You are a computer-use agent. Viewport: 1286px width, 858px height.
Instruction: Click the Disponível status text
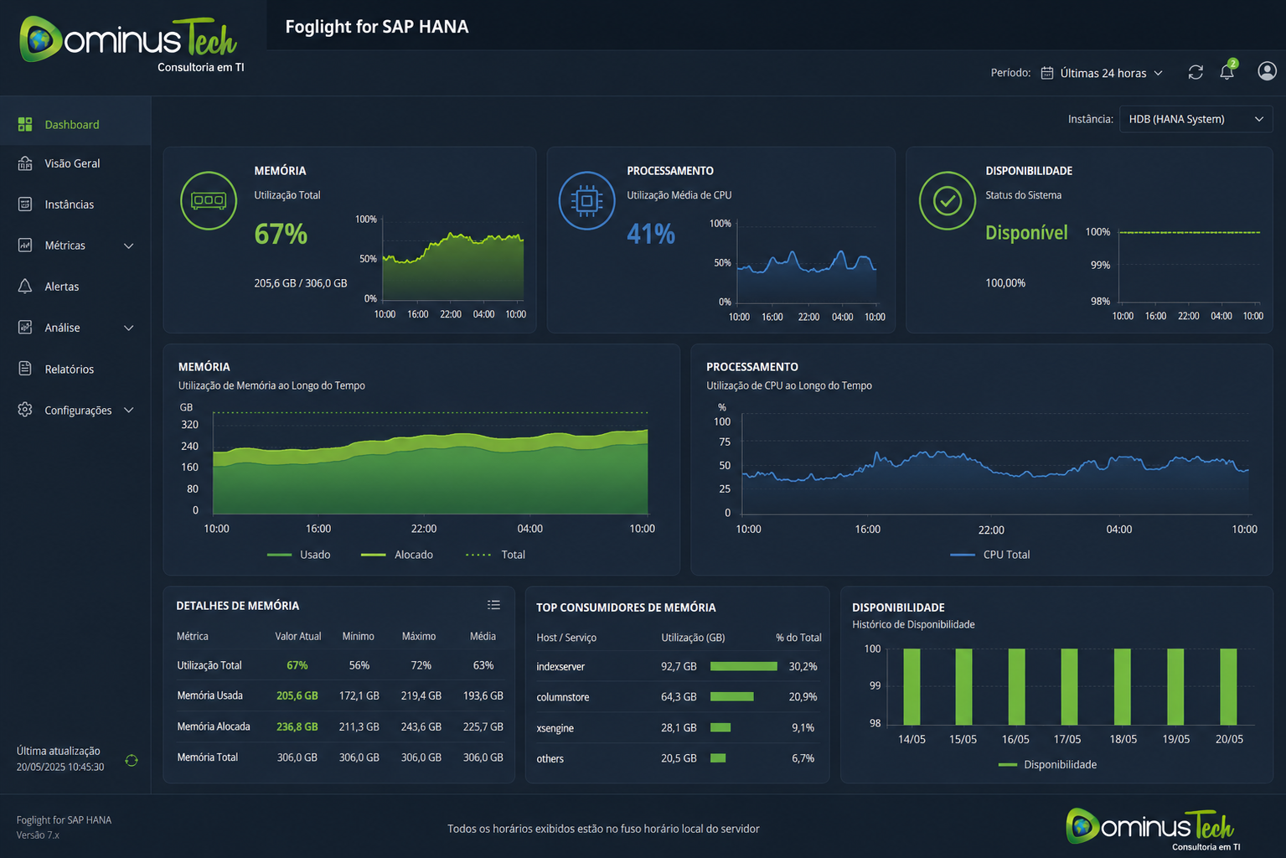(x=1026, y=232)
